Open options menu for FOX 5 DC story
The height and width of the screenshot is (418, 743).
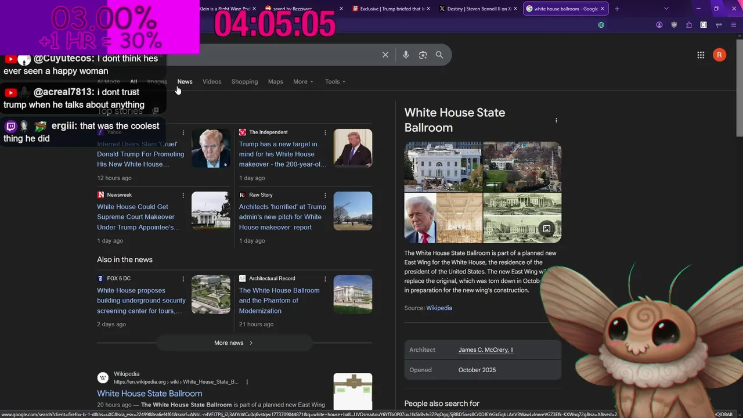coord(183,279)
